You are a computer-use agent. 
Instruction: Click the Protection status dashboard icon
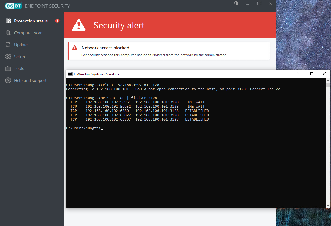[x=8, y=21]
